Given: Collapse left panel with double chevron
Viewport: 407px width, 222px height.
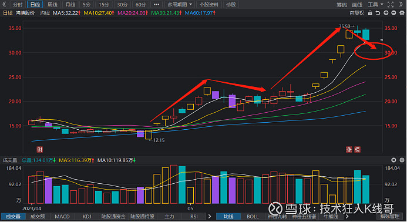Looking at the screenshot, I should coord(4,5).
